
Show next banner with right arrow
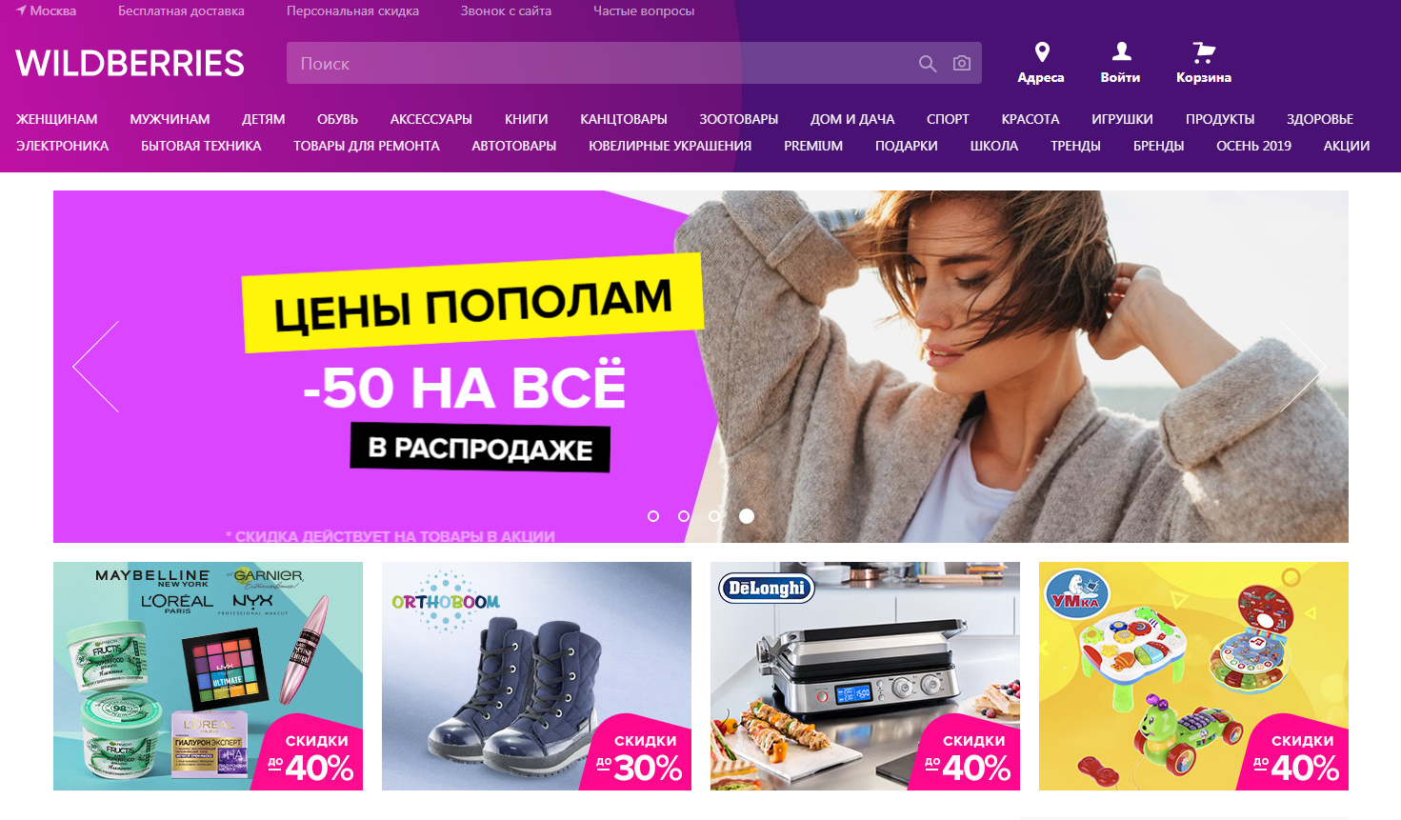(x=1304, y=367)
